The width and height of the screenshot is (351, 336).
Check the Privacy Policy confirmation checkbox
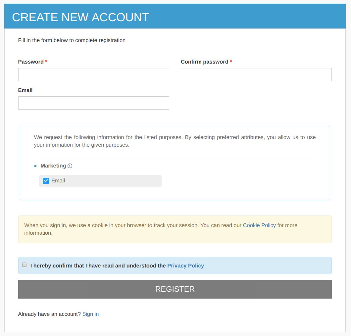(24, 264)
